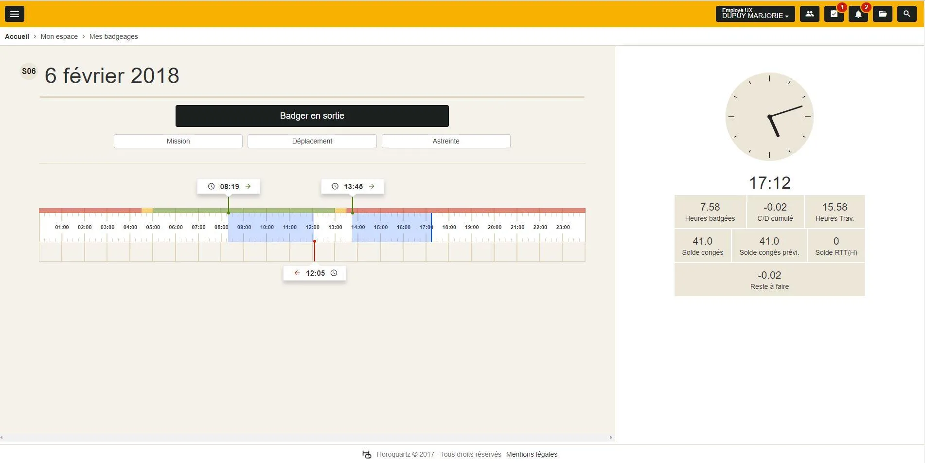Screen dimensions: 925x463
Task: Click the 15:00 timeline hour label
Action: click(x=381, y=227)
